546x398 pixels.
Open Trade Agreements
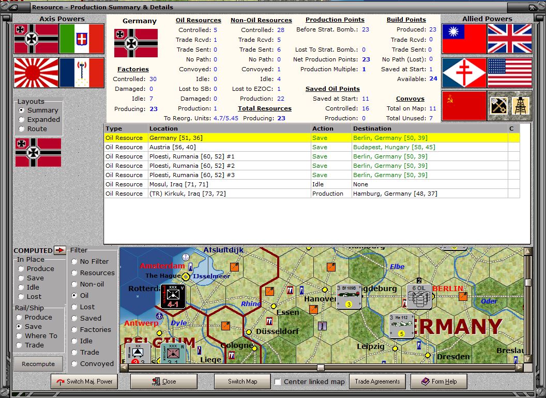click(x=377, y=381)
